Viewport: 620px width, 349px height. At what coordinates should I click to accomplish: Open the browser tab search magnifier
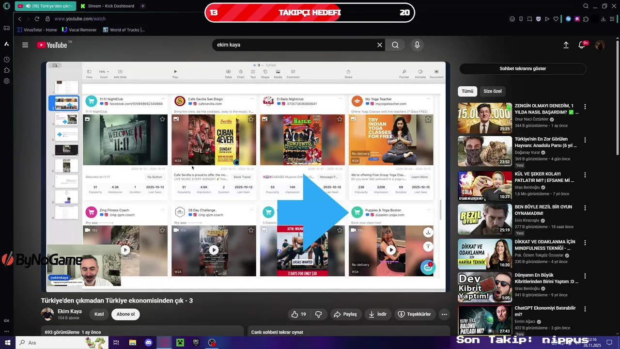coord(586,6)
